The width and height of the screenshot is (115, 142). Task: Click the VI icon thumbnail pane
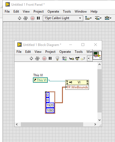tap(97, 55)
